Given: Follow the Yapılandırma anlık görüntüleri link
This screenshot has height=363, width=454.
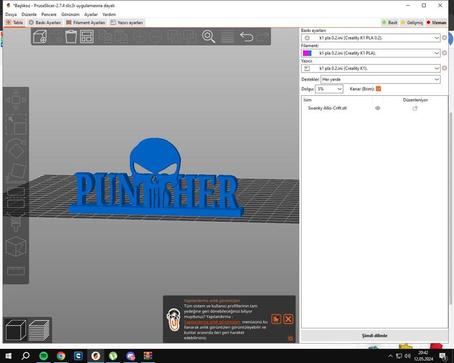Looking at the screenshot, I should [212, 322].
